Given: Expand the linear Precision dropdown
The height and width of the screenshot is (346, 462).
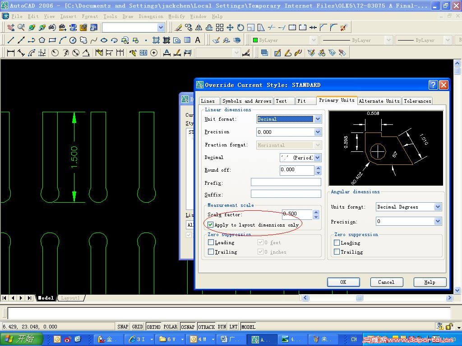Looking at the screenshot, I should point(318,132).
